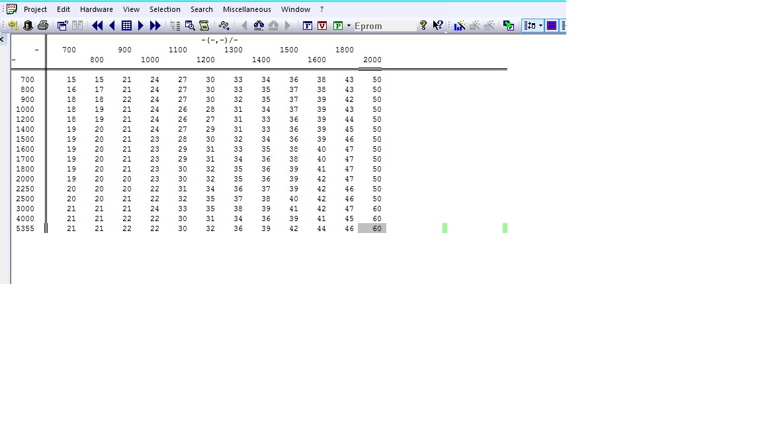Image resolution: width=762 pixels, height=429 pixels.
Task: Click the window with magnifier icon
Action: pos(190,26)
